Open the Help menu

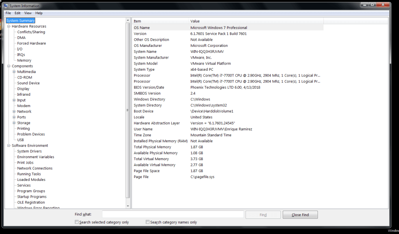39,13
